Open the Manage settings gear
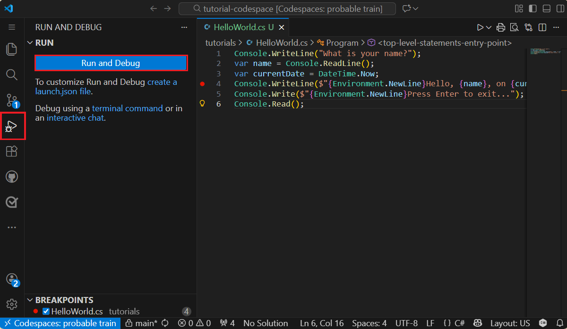567x329 pixels. click(x=11, y=304)
